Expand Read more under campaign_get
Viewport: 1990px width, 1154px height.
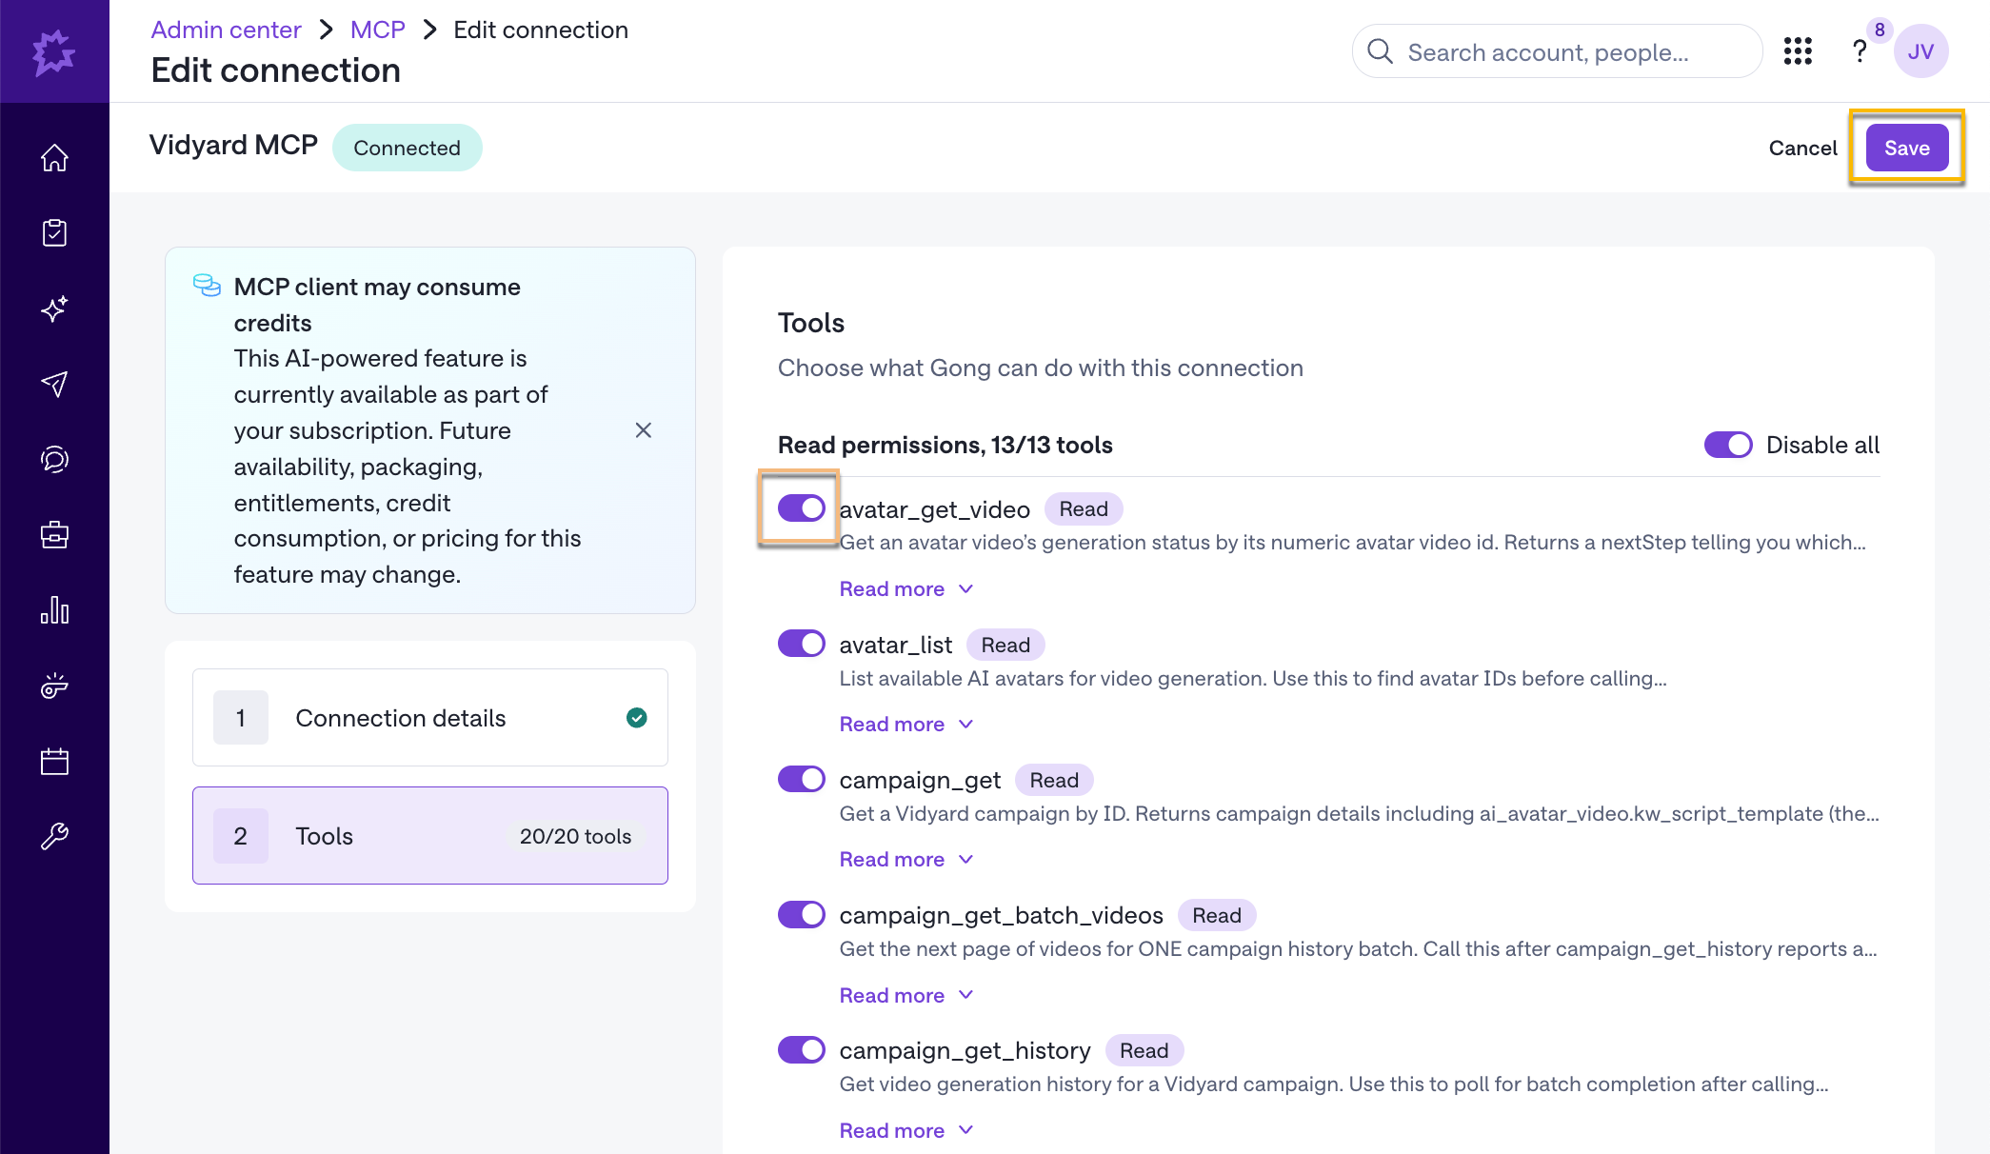coord(906,859)
